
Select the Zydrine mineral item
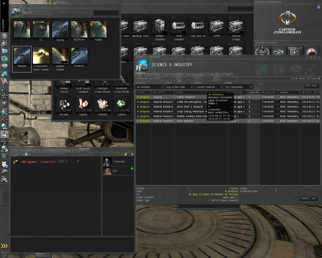(122, 107)
